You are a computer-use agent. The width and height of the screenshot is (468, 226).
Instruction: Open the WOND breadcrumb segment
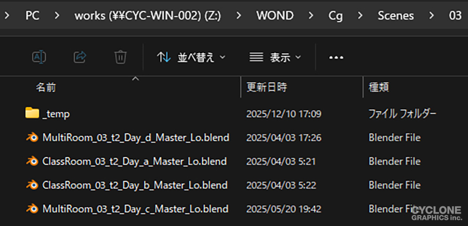tap(275, 16)
